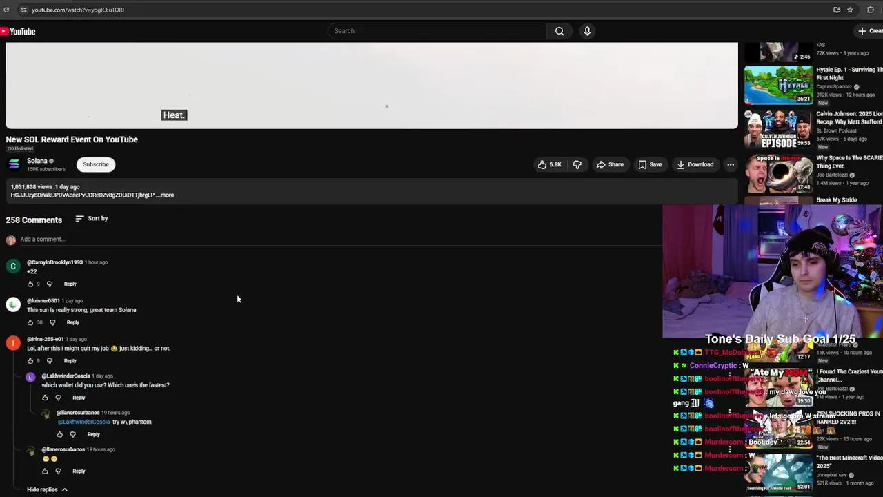Collapse thread with Hide replies
This screenshot has width=883, height=497.
pos(48,490)
